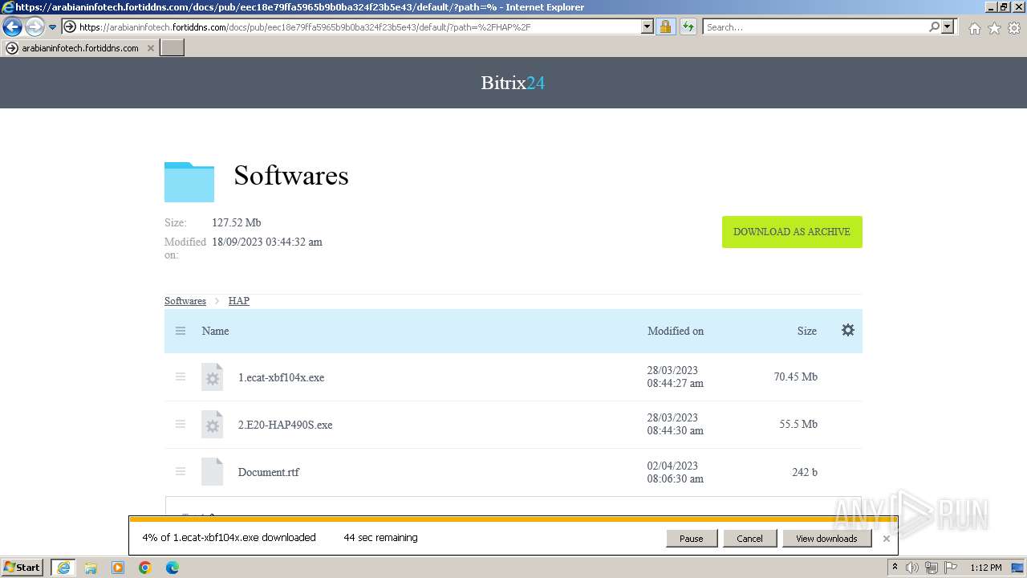Click the volume speaker tray icon

click(912, 568)
